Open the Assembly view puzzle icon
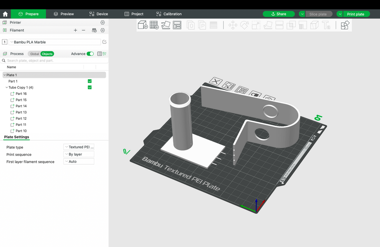This screenshot has width=380, height=247. pos(345,25)
